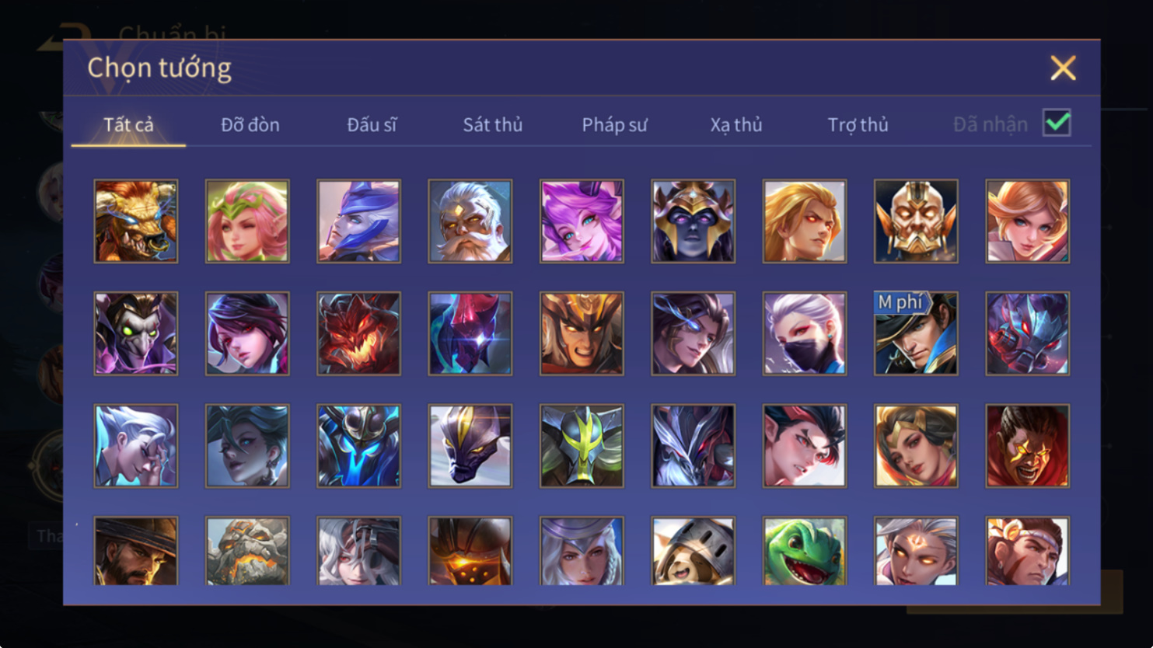Pick the small armored helmet creature hero

(693, 551)
